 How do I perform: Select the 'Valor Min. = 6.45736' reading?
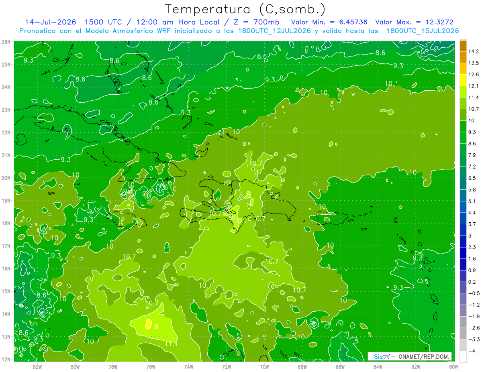329,22
